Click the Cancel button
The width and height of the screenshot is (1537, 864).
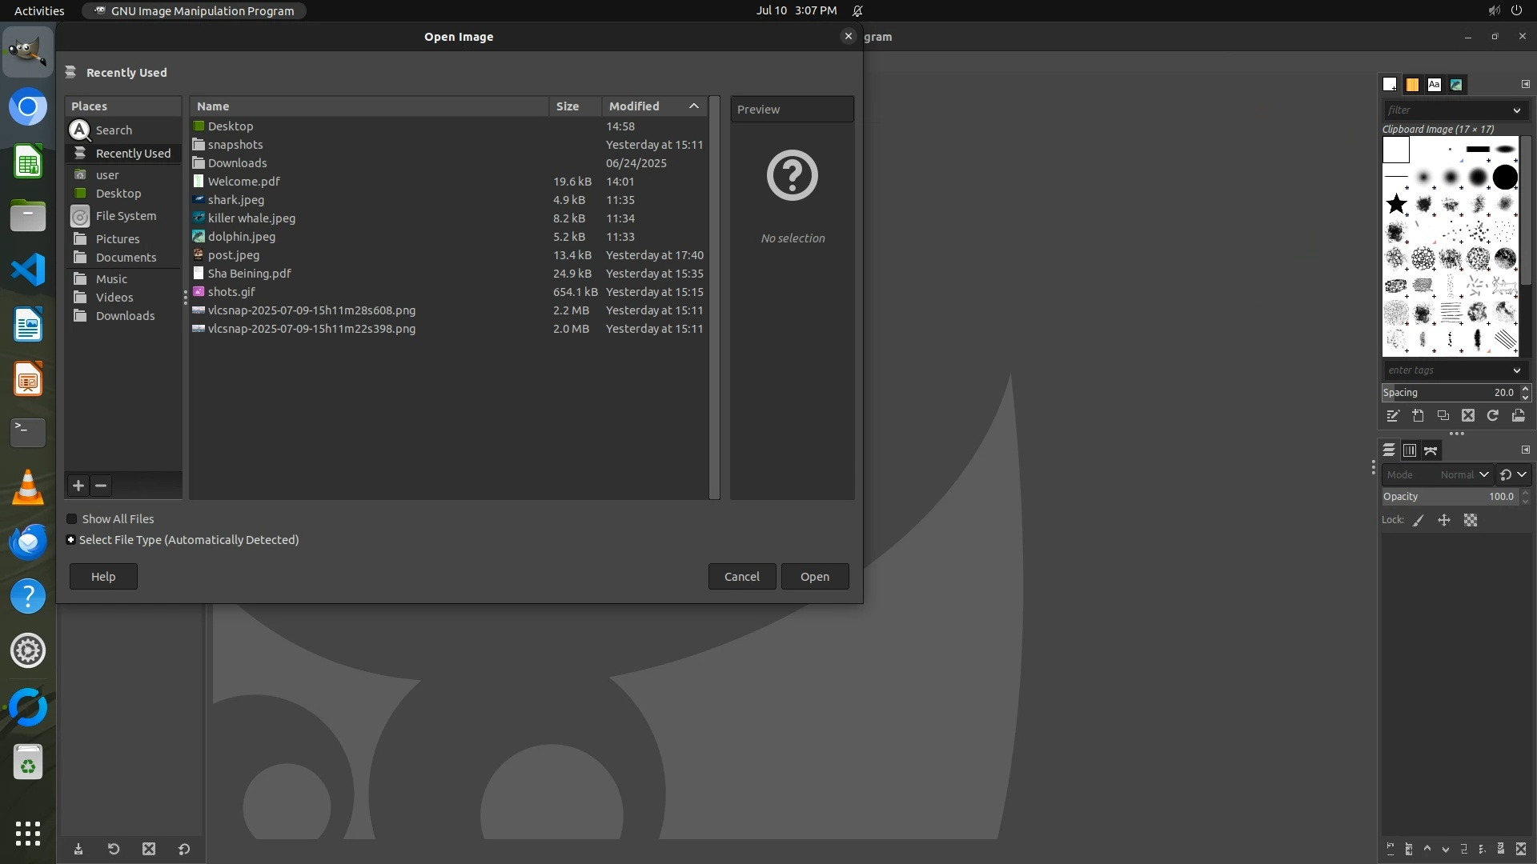click(741, 577)
